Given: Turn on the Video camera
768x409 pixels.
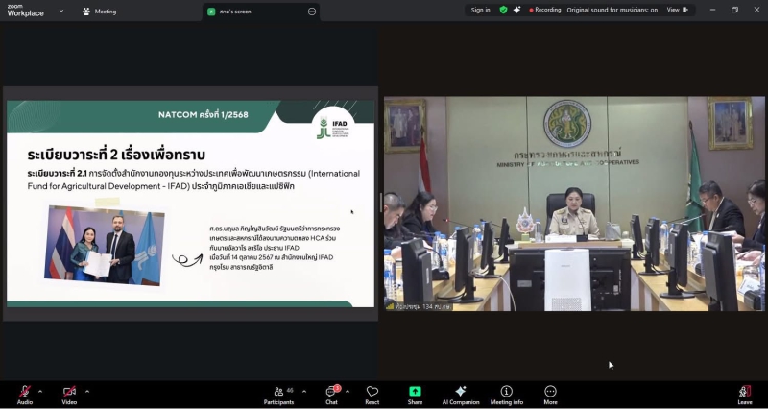Looking at the screenshot, I should (x=69, y=395).
